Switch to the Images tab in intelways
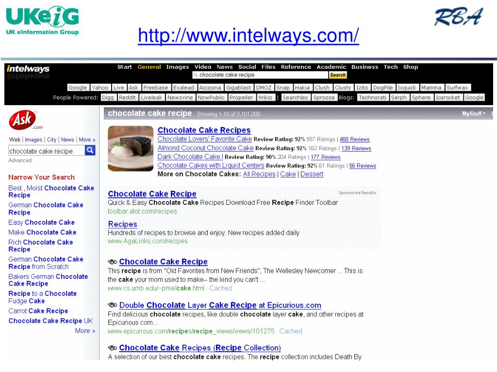 click(x=178, y=67)
